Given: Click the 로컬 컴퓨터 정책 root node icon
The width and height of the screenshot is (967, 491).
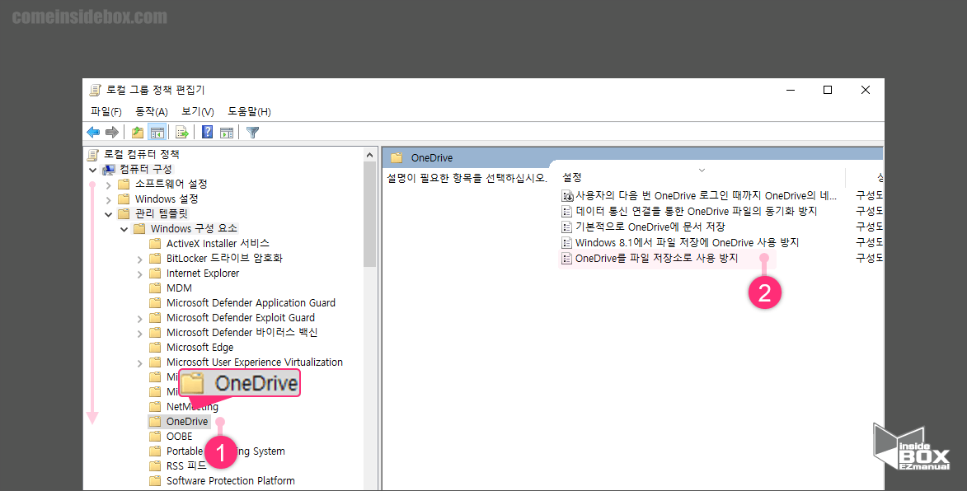Looking at the screenshot, I should point(93,155).
